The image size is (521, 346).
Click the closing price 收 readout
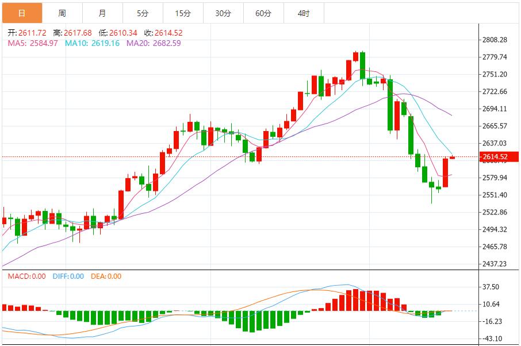coord(163,33)
